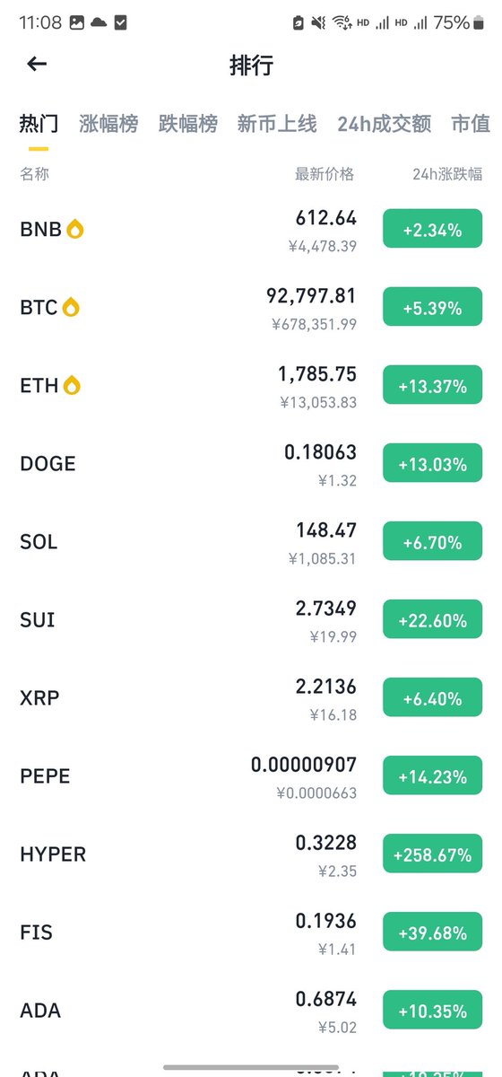Sort by 名称 column header

tap(34, 174)
